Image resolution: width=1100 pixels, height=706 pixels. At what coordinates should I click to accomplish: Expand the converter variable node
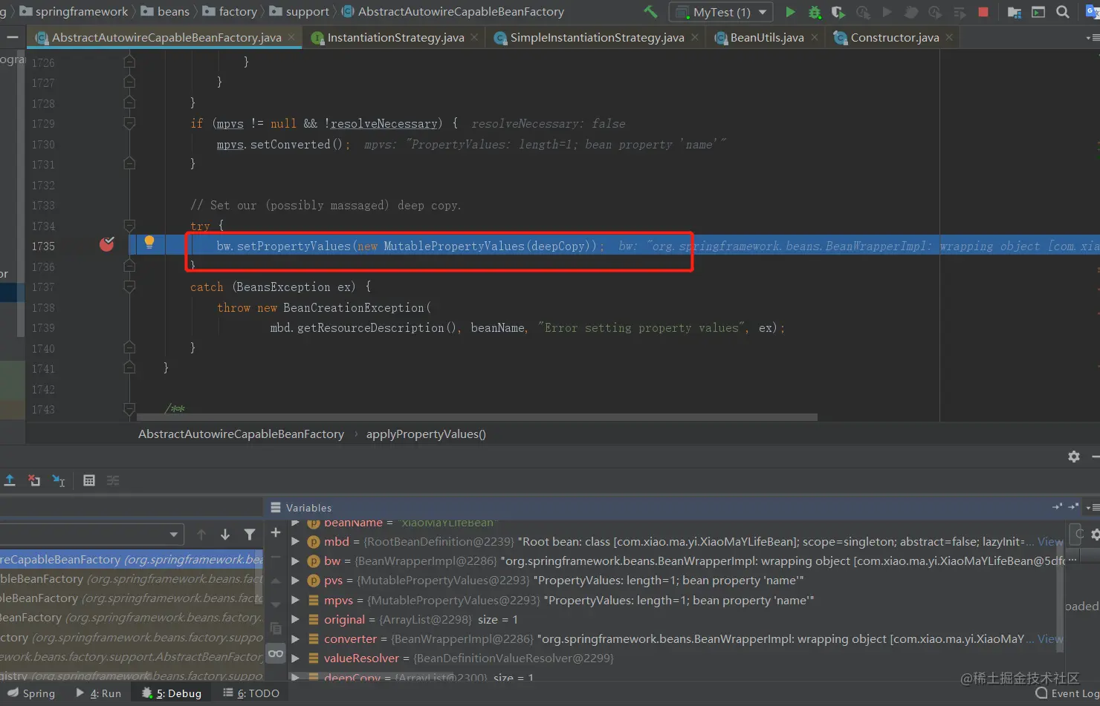coord(295,638)
